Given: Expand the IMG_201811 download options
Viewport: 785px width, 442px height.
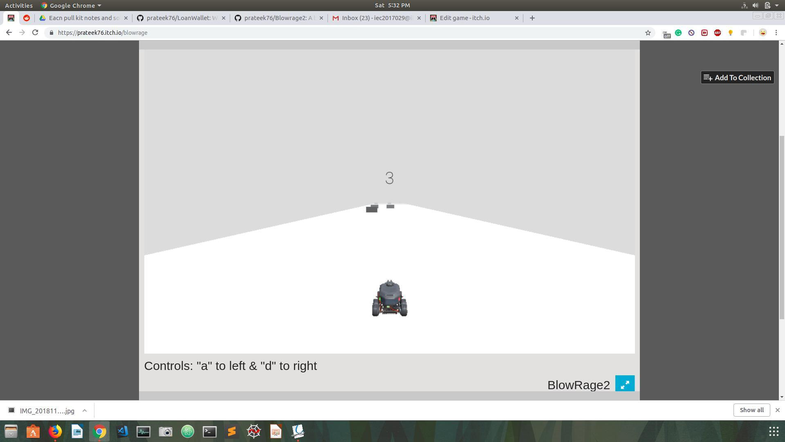Looking at the screenshot, I should pos(85,410).
